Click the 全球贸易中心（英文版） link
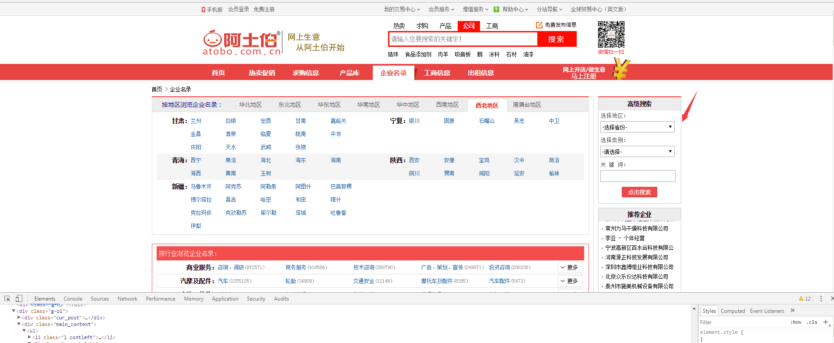 coord(599,9)
